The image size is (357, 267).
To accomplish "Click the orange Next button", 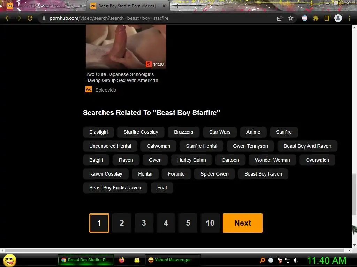I will pyautogui.click(x=243, y=223).
